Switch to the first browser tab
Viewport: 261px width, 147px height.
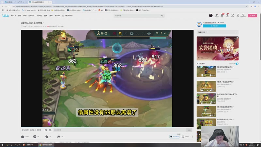tap(15, 2)
